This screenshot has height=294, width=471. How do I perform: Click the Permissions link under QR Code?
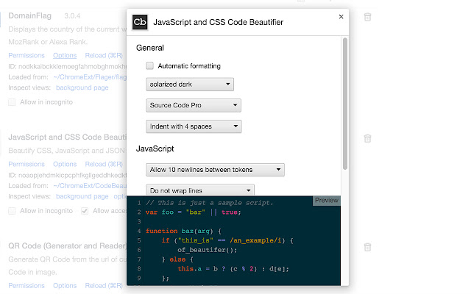click(x=26, y=286)
